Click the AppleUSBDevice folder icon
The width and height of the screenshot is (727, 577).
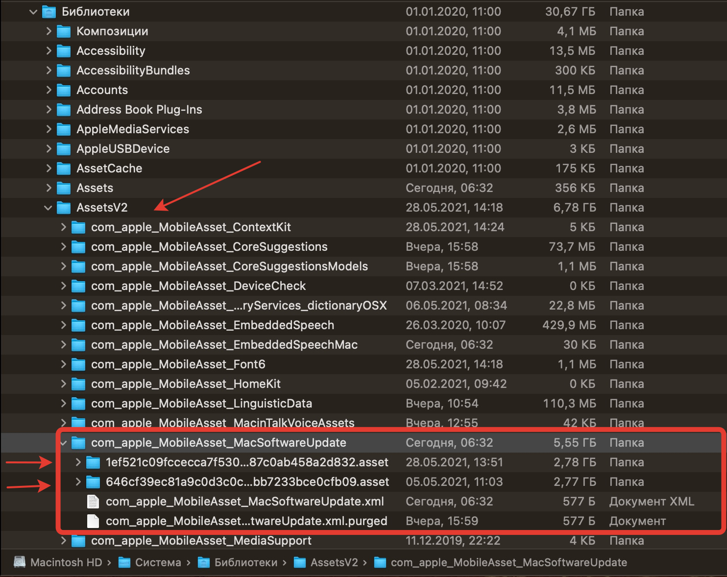tap(64, 149)
